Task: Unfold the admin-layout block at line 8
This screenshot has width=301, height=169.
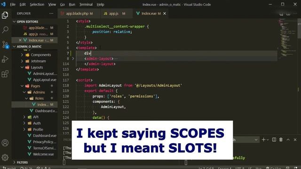Action: 73,59
